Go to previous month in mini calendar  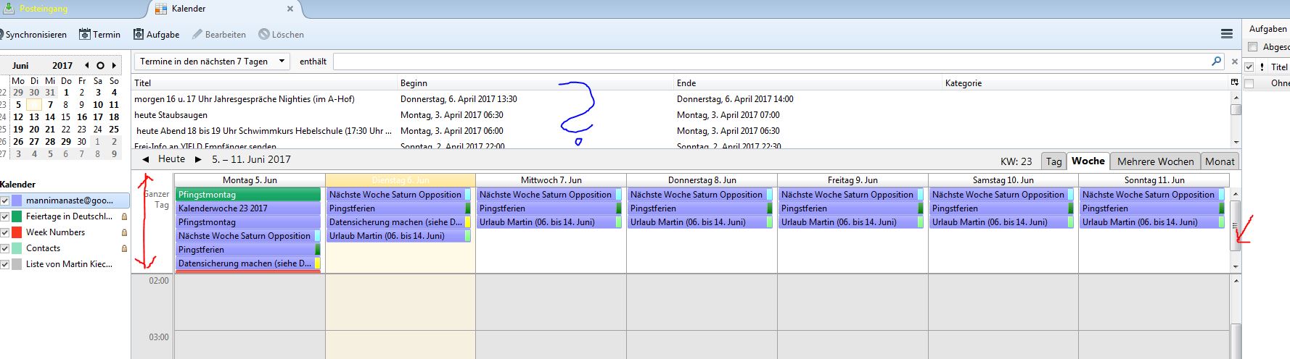tap(87, 65)
